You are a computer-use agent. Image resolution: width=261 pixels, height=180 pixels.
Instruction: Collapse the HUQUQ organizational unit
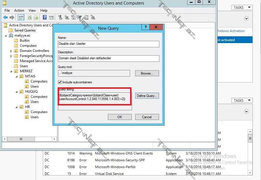coord(16,92)
